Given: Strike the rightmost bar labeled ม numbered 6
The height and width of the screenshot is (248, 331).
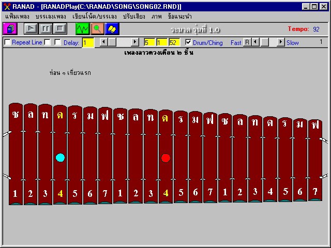Looking at the screenshot, I should (x=300, y=160).
